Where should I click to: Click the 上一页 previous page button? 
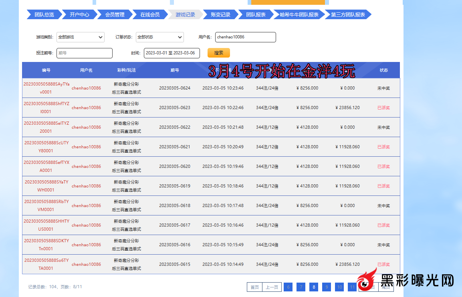pyautogui.click(x=272, y=287)
